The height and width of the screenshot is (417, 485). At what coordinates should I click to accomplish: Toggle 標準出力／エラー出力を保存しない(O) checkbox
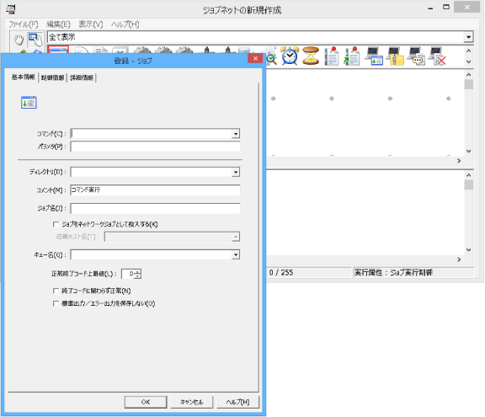click(x=56, y=303)
